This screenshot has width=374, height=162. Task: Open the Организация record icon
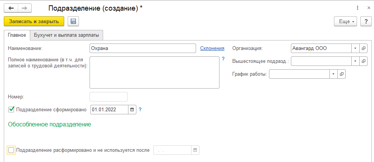click(x=364, y=48)
